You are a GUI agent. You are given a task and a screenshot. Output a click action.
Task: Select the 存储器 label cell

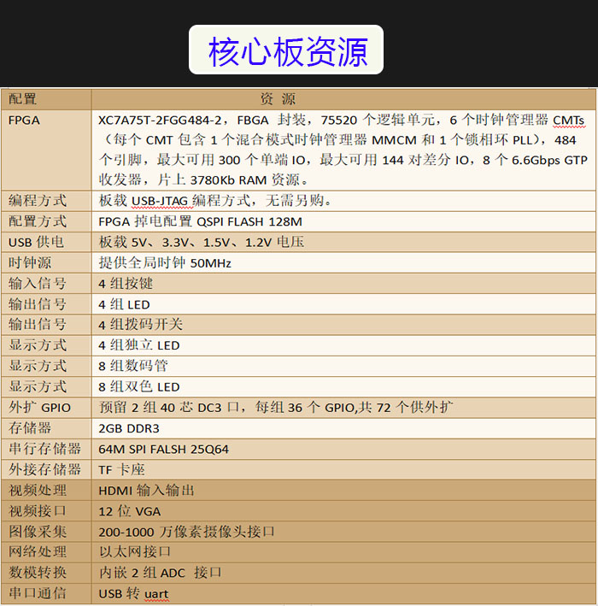pyautogui.click(x=46, y=428)
